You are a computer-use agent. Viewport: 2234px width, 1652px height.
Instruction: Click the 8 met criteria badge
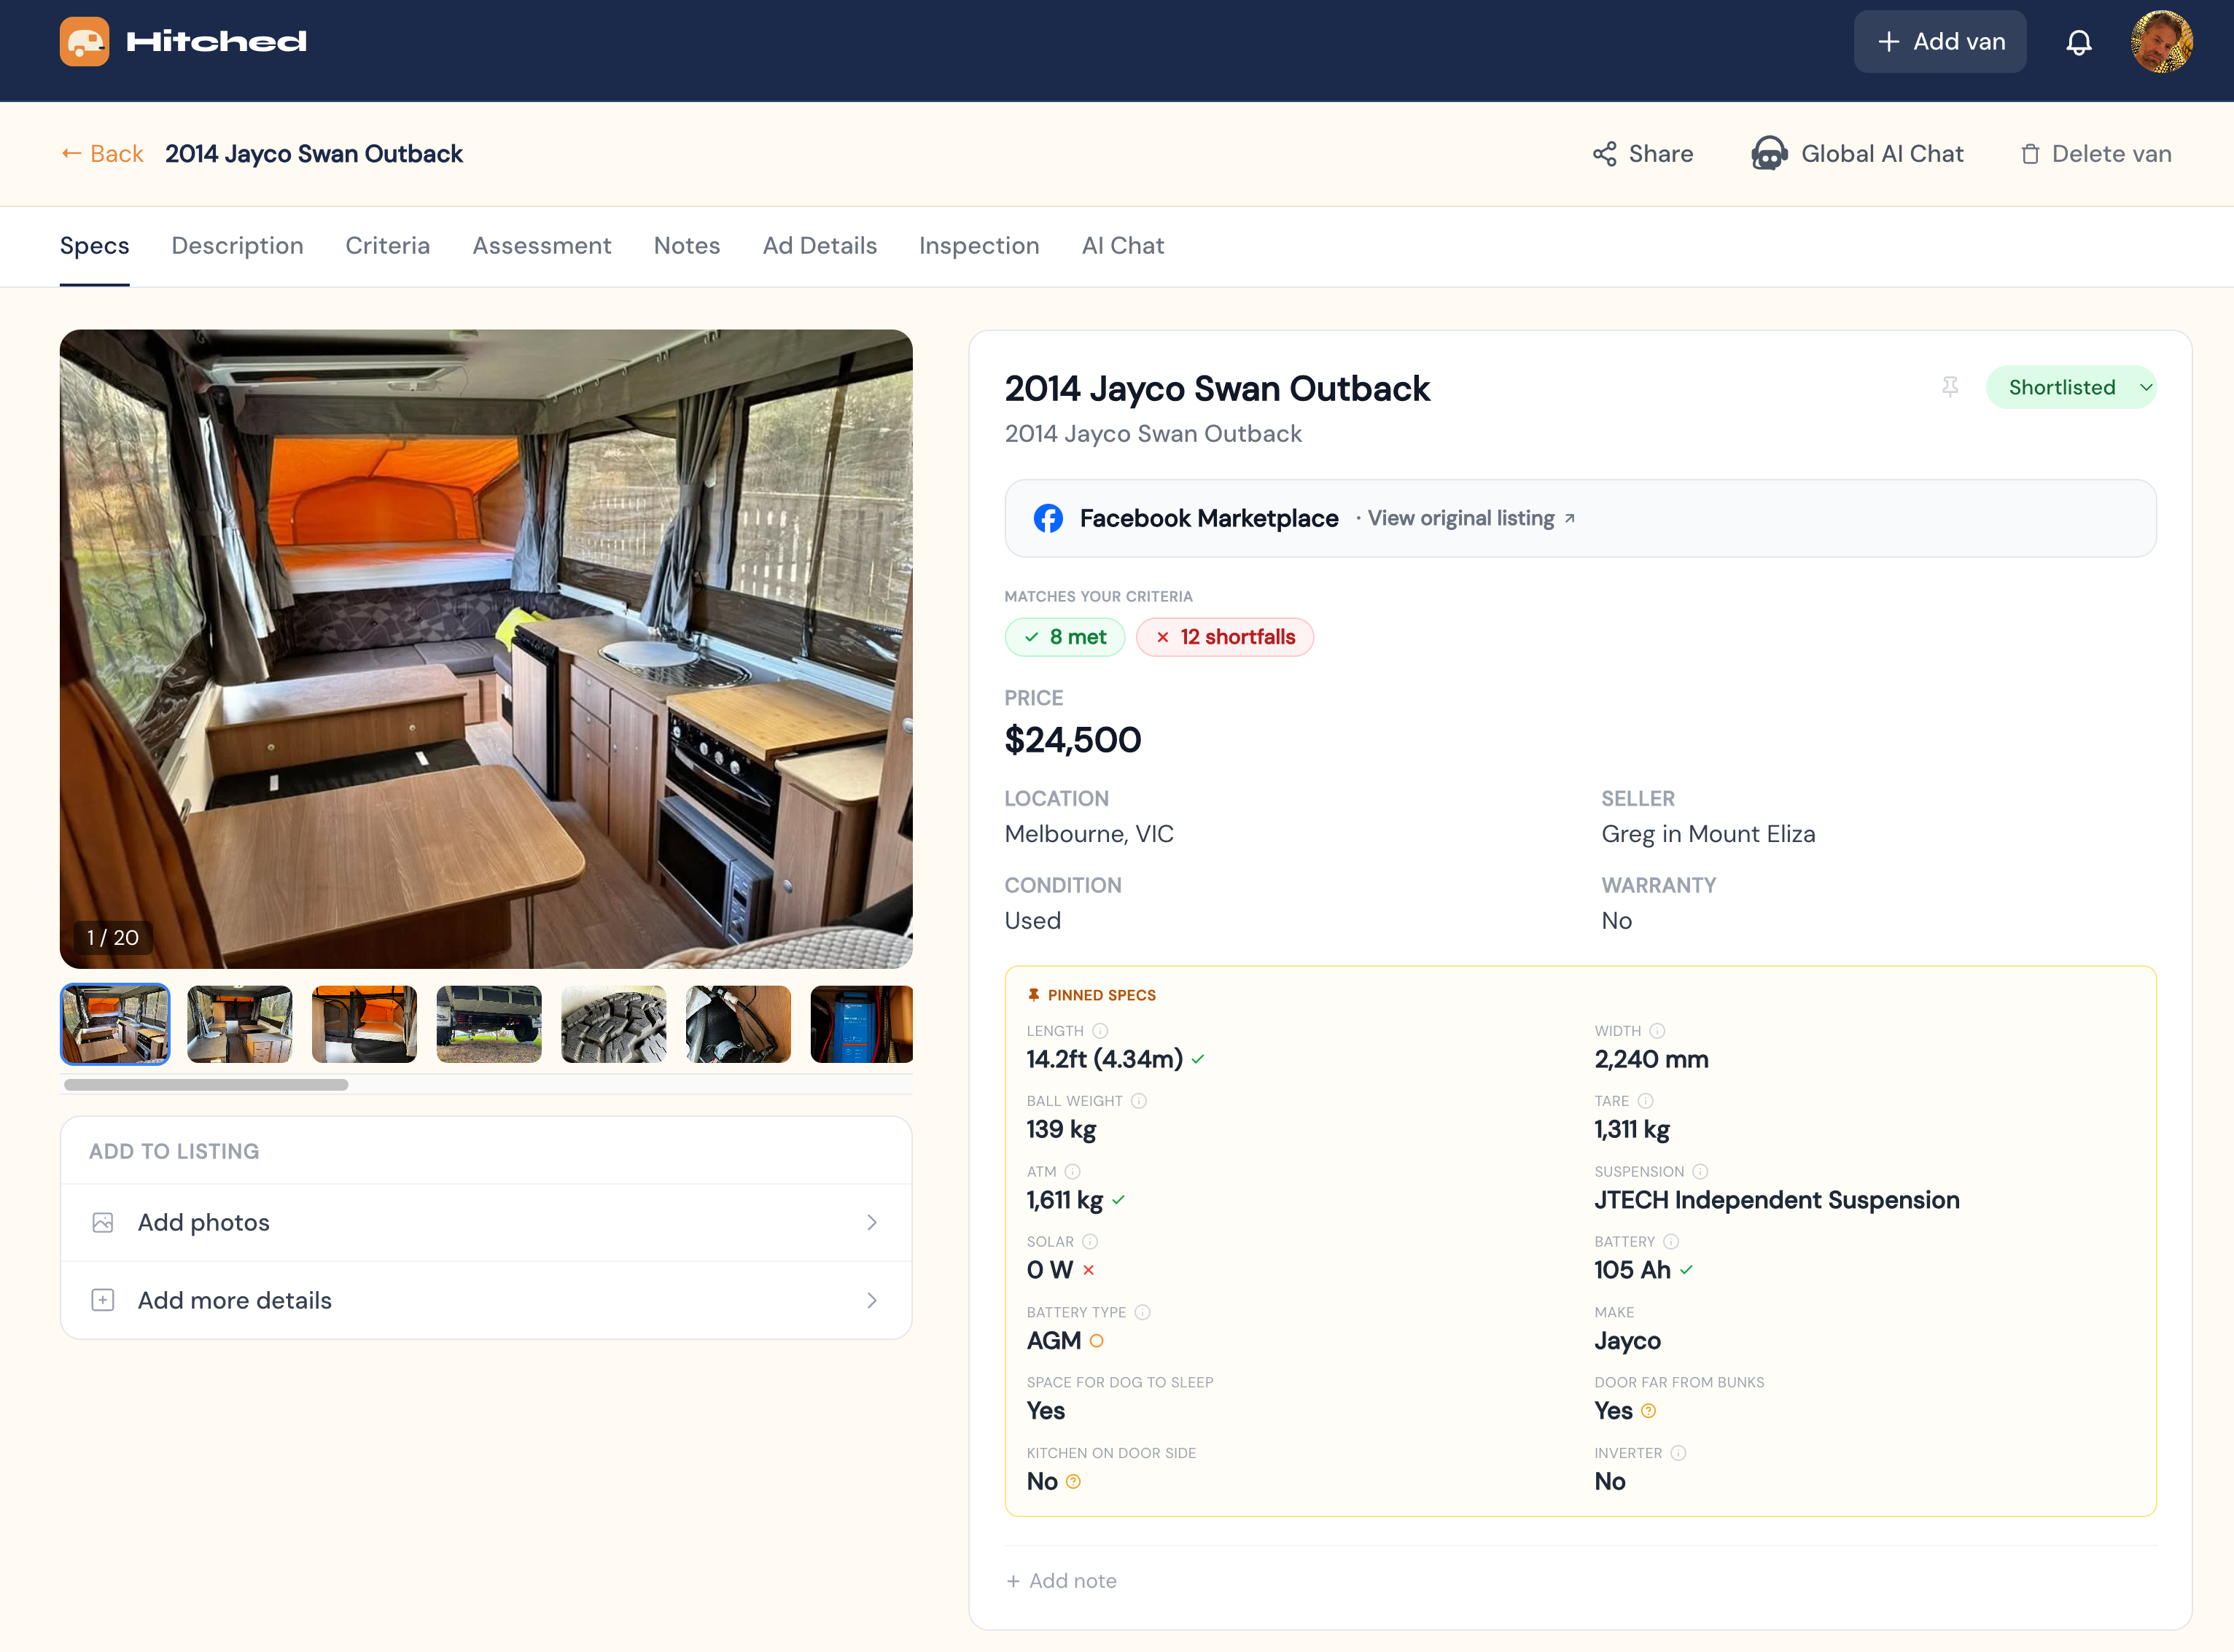pyautogui.click(x=1065, y=637)
